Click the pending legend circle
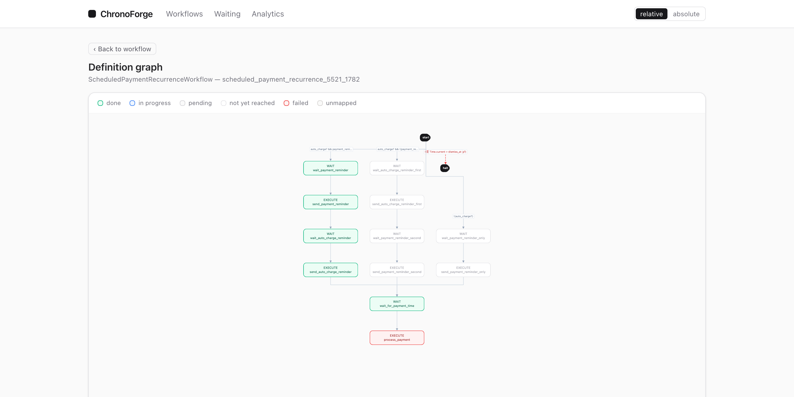 pos(183,103)
